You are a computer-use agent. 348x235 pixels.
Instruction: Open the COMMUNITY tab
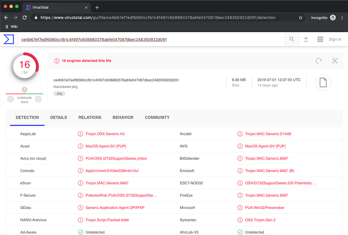pyautogui.click(x=157, y=117)
